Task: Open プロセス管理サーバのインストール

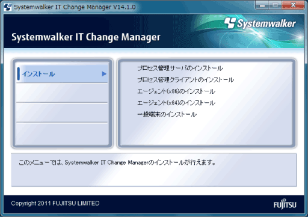Action: click(x=180, y=69)
